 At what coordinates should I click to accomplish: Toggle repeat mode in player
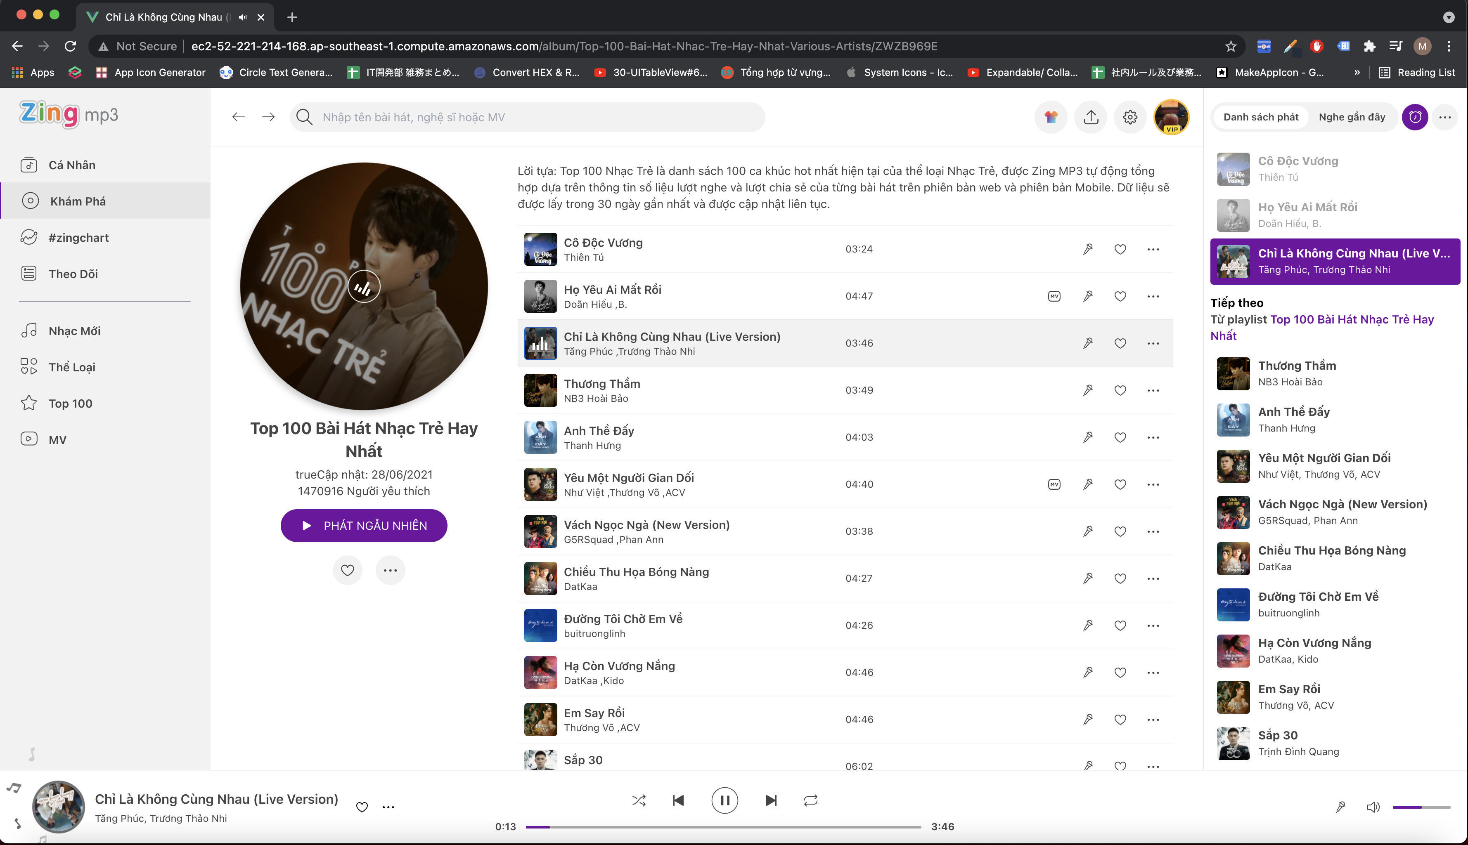coord(810,800)
